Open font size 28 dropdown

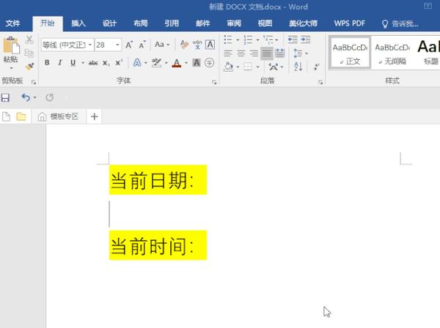point(117,45)
